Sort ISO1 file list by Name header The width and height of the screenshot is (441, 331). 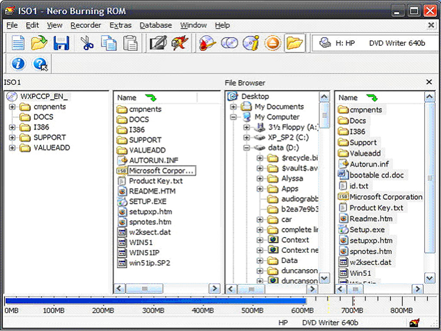(x=155, y=98)
